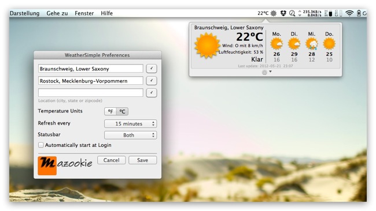Click the large current weather sun icon
The height and width of the screenshot is (211, 376).
pos(207,46)
